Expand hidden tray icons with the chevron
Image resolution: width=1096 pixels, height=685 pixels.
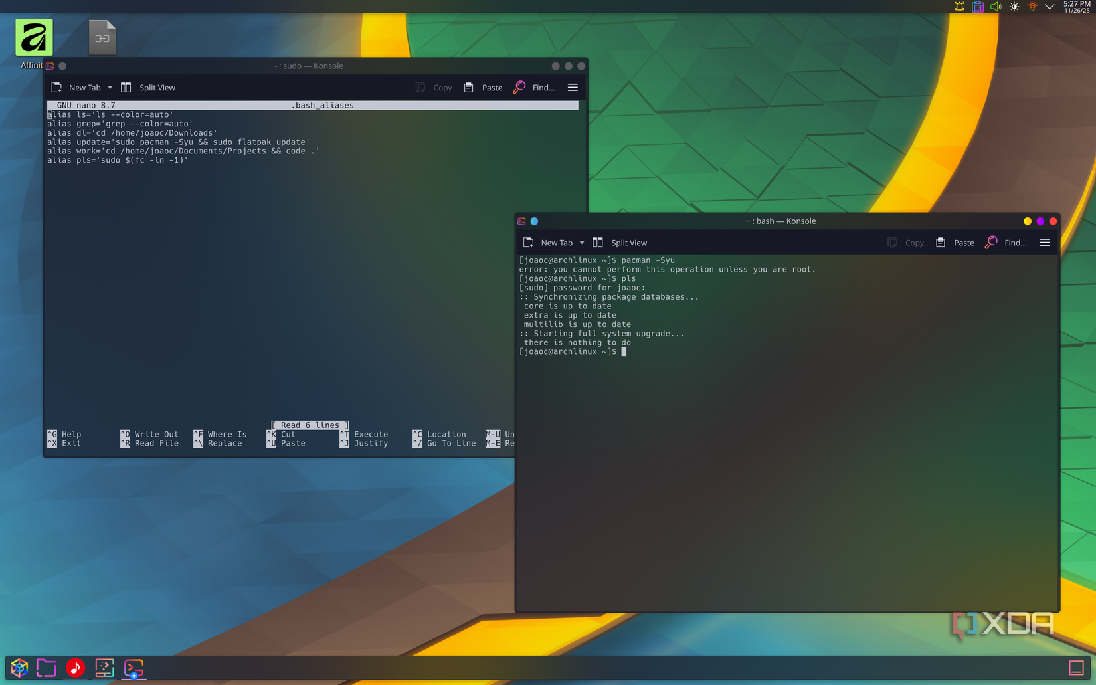[1050, 7]
